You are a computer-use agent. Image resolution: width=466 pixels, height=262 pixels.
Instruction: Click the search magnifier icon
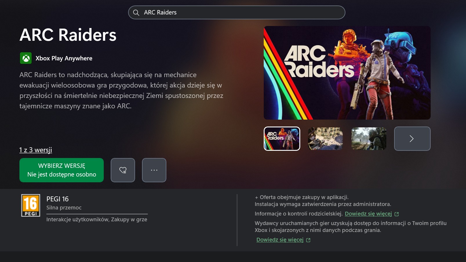pyautogui.click(x=136, y=12)
